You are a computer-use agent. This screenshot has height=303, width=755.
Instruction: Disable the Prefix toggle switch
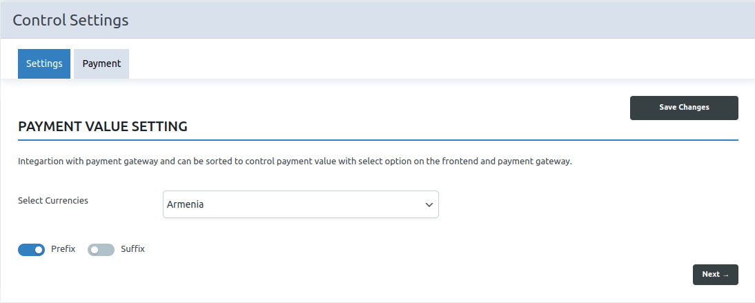31,249
